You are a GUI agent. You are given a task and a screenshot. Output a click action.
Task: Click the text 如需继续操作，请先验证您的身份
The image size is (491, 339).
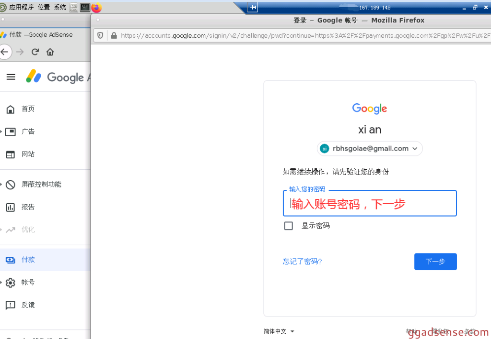336,172
